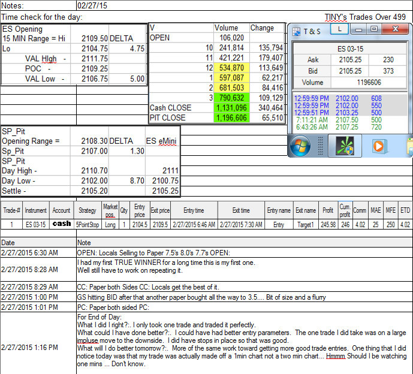This screenshot has width=413, height=374.
Task: Click the Exit name column header
Action: pos(306,210)
